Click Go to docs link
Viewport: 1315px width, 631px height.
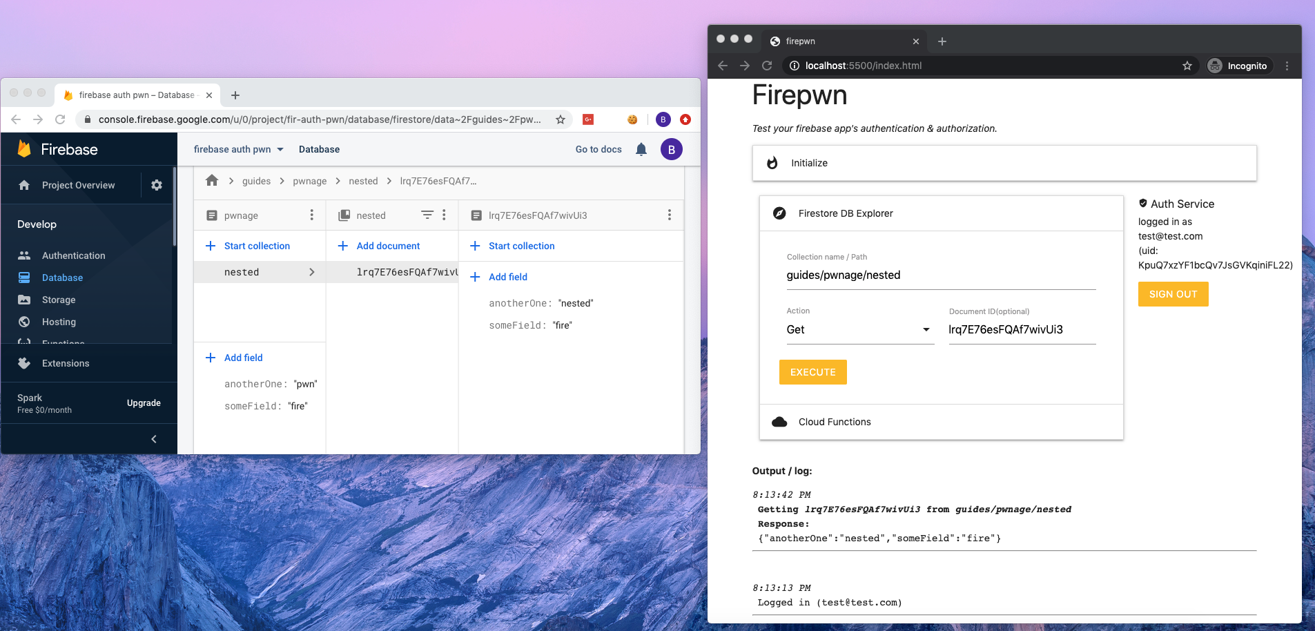[598, 149]
